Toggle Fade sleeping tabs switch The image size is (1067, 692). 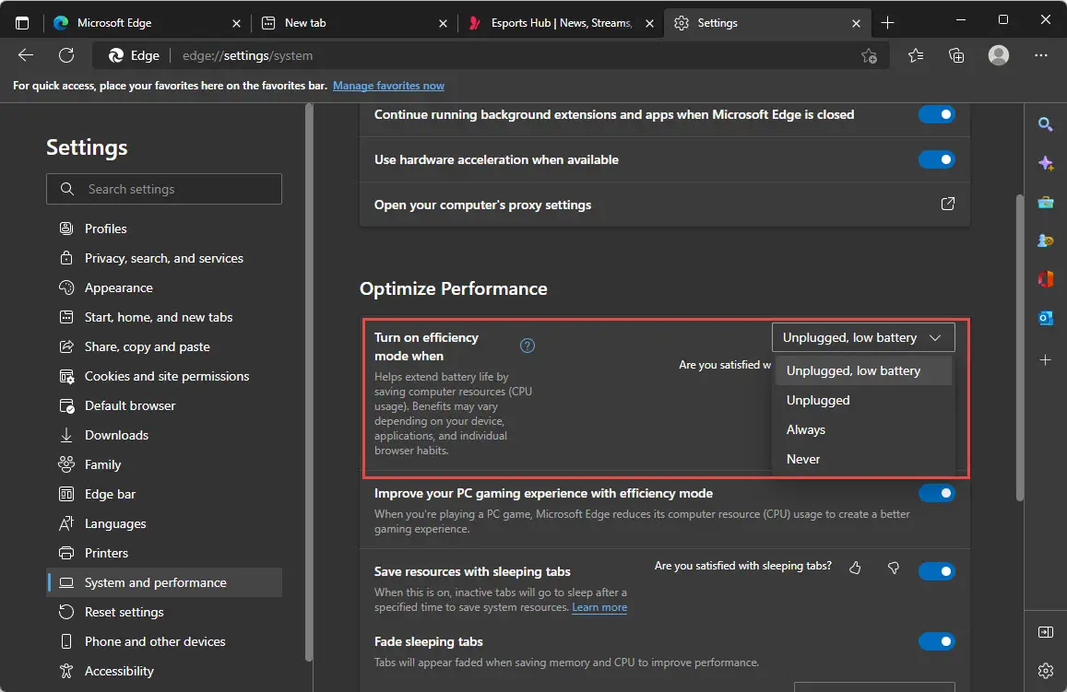[x=936, y=641]
